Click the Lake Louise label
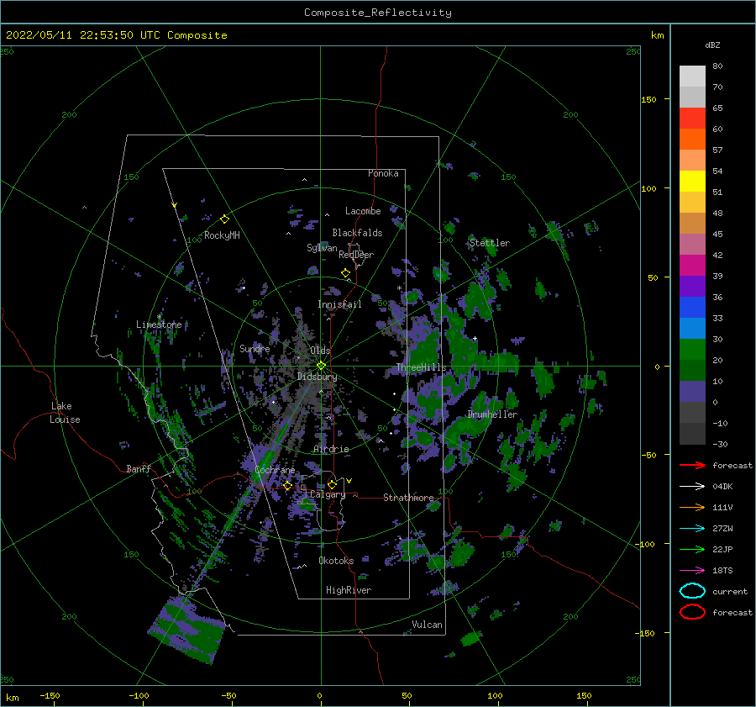Viewport: 756px width, 707px height. click(x=65, y=413)
